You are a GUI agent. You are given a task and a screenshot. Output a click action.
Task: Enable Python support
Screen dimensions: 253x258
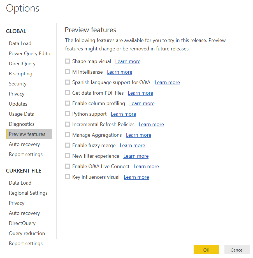coord(68,113)
